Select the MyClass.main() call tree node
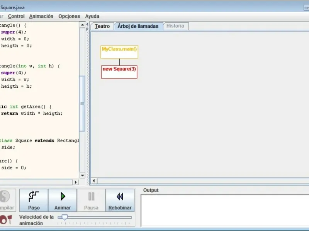Image resolution: width=309 pixels, height=231 pixels. point(119,52)
